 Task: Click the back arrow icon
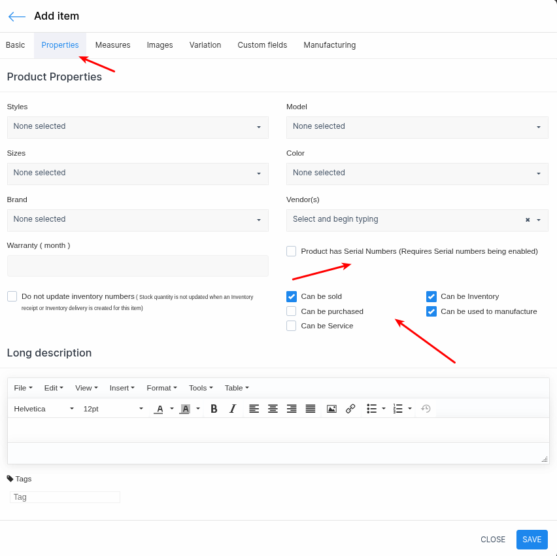point(17,16)
